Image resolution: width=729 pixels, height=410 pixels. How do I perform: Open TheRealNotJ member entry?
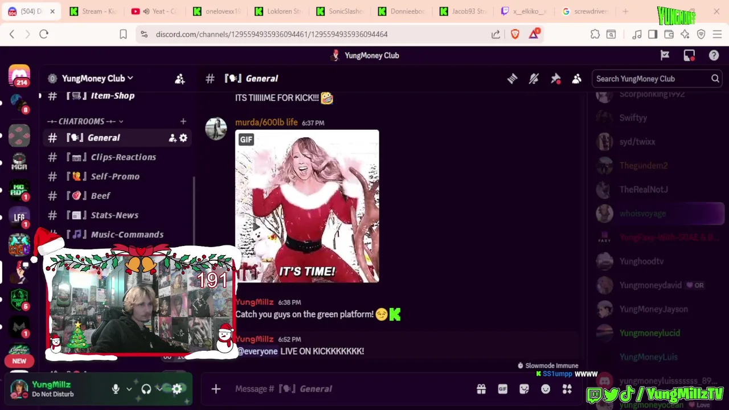pyautogui.click(x=644, y=190)
